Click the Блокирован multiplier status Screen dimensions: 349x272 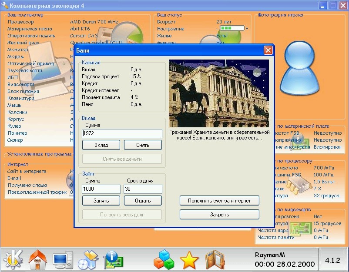327,147
